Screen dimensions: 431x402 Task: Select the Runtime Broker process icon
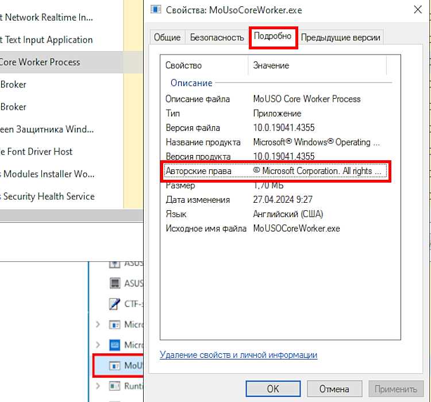[114, 386]
